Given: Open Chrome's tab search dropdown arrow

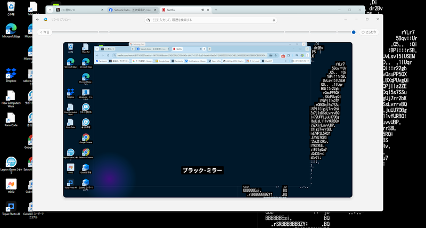Looking at the screenshot, I should 50,10.
